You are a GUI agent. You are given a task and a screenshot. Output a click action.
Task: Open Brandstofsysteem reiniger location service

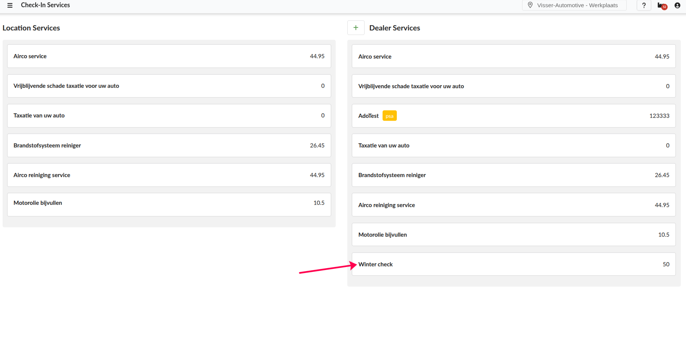pyautogui.click(x=169, y=145)
